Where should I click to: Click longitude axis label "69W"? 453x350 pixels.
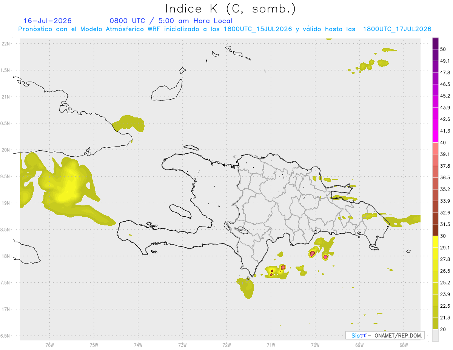(359, 345)
